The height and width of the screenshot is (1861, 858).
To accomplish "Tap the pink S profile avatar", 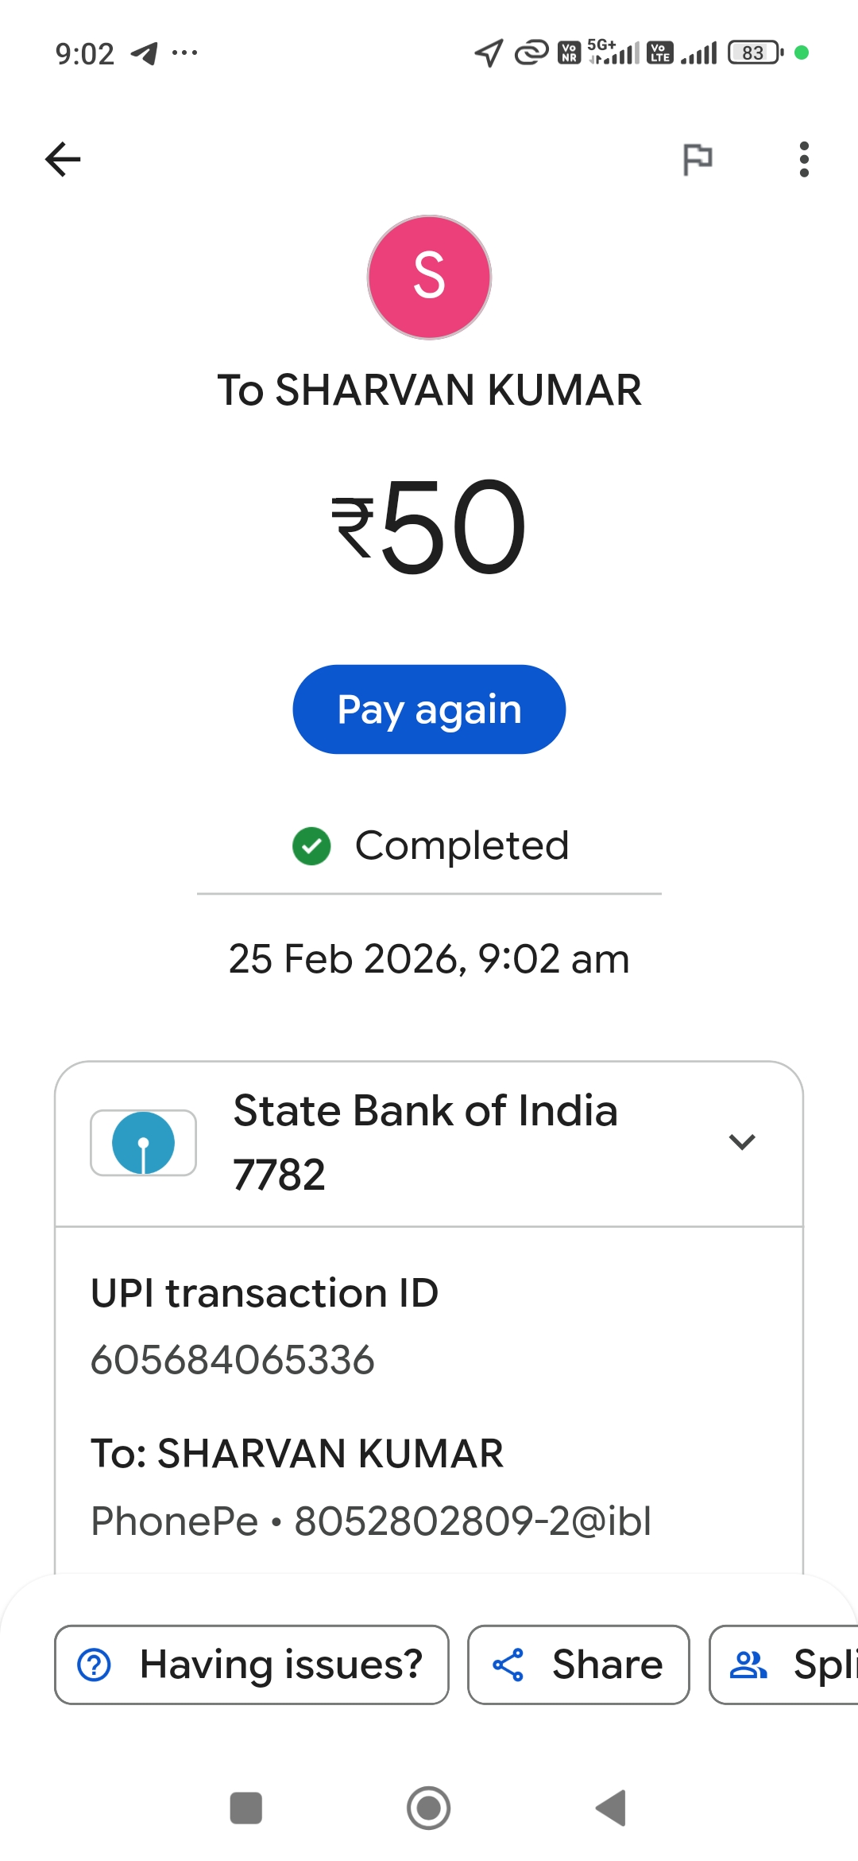I will (429, 278).
